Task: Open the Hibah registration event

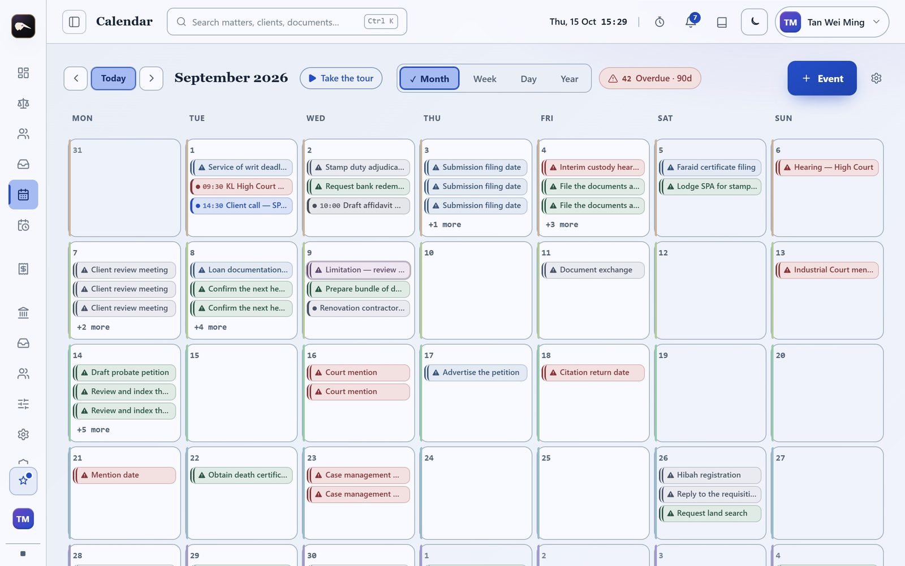Action: pyautogui.click(x=710, y=475)
